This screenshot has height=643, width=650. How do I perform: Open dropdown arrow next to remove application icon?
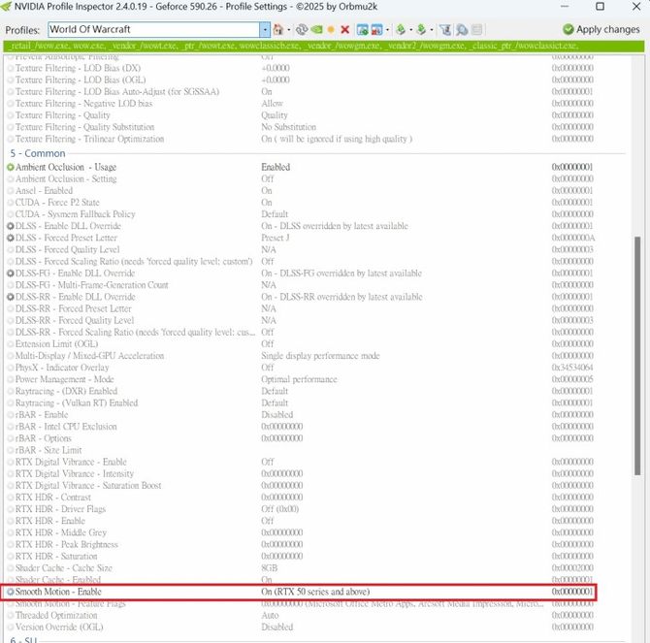pos(387,29)
